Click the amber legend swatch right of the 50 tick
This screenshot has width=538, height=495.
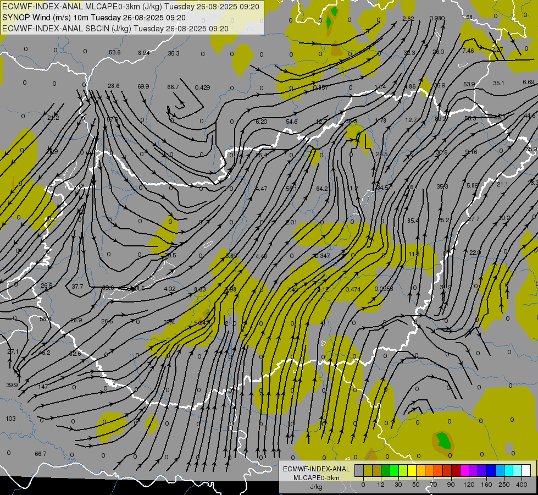coord(420,471)
